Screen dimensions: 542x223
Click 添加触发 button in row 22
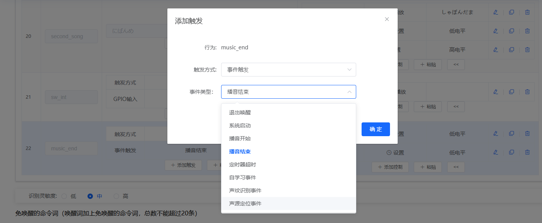pyautogui.click(x=183, y=165)
